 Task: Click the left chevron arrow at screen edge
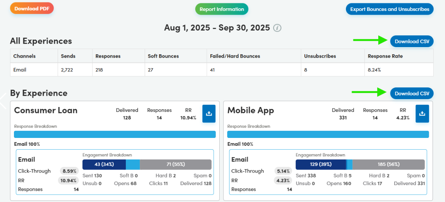(3, 101)
